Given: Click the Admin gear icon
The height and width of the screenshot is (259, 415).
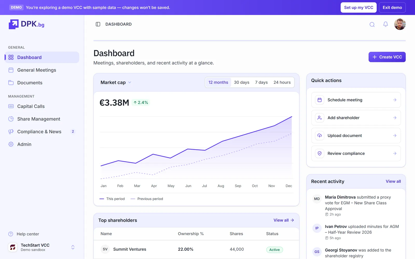Looking at the screenshot, I should coord(11,144).
